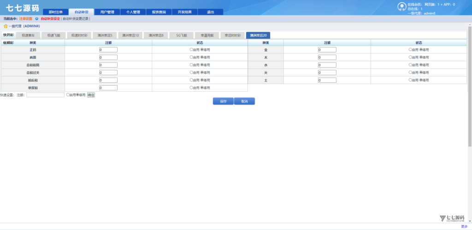Screen dimensions: 472x230
Task: Open the 即时注单 menu tab
Action: pos(56,12)
